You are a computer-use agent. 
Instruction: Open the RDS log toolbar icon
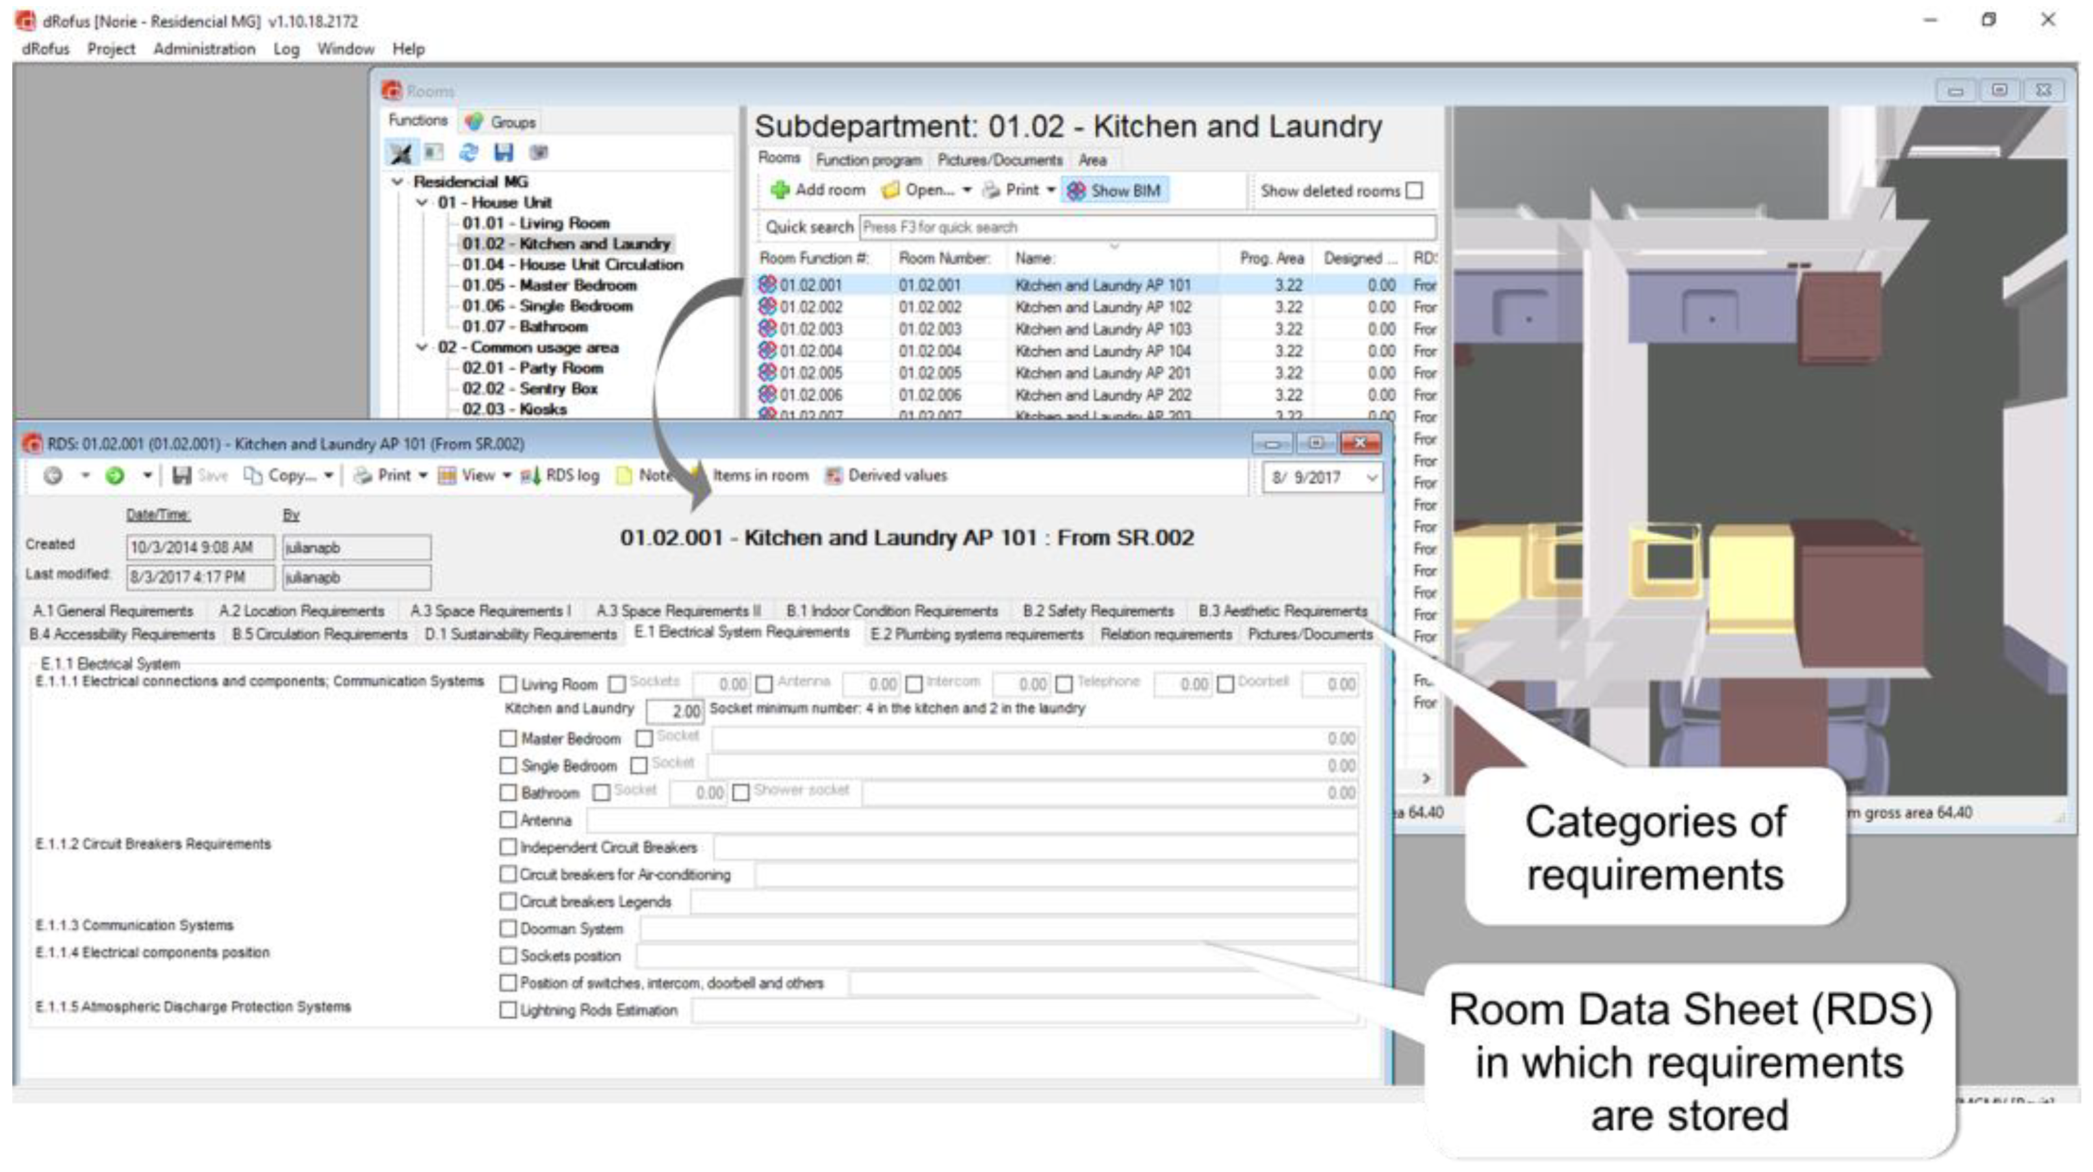coord(530,476)
